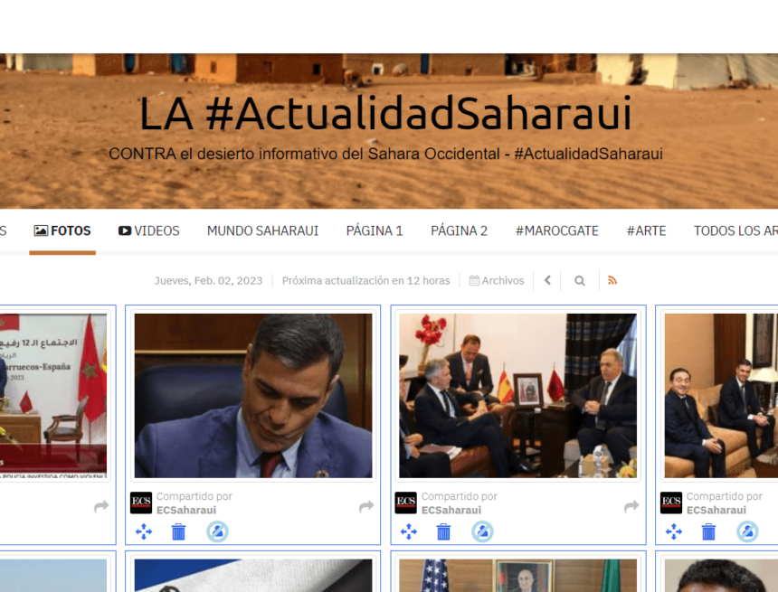The image size is (778, 592).
Task: Click the play icon next to VIDEOS
Action: pos(122,230)
